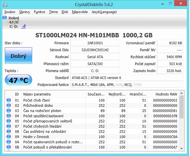Click status orb for Počet přemapovaných sektorů
The width and height of the screenshot is (190, 156).
(9, 121)
